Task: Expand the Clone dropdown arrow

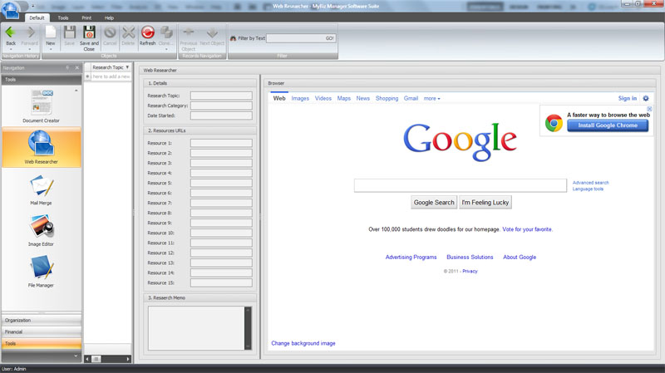Action: 167,49
